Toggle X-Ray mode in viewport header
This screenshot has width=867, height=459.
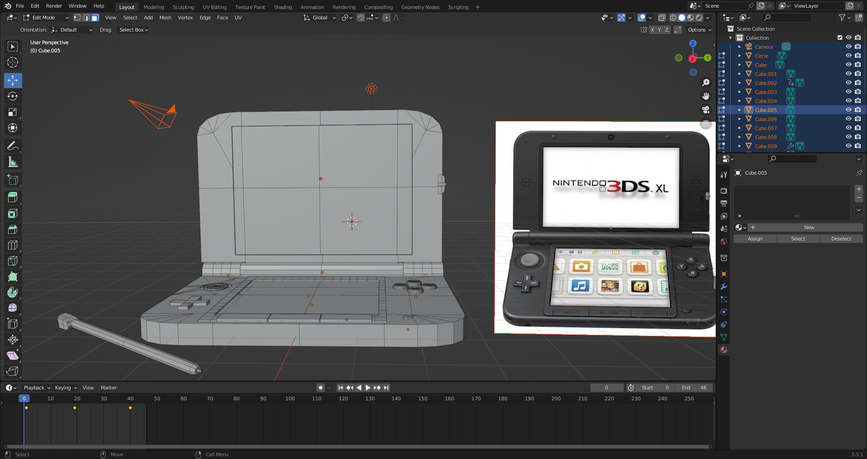[x=662, y=18]
